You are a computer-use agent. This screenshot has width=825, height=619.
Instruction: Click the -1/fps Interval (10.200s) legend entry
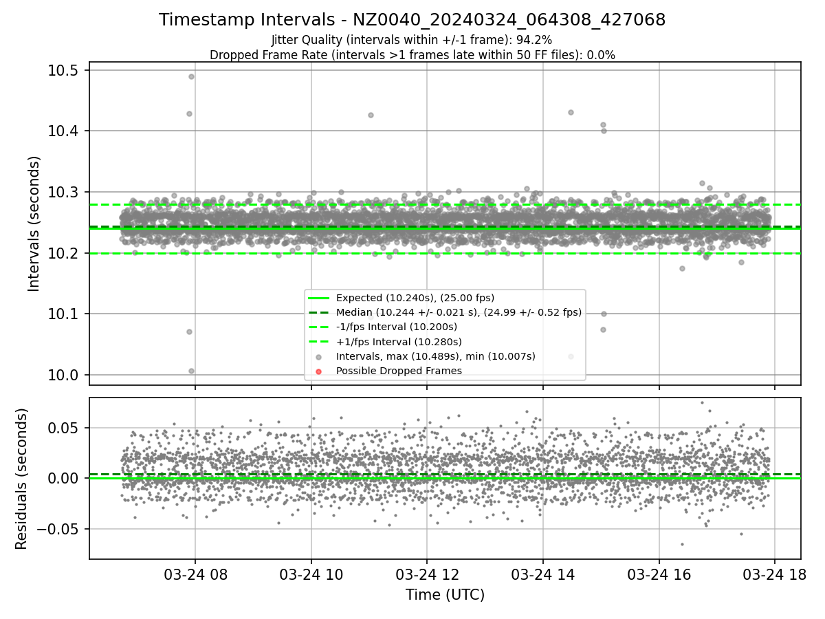click(397, 327)
